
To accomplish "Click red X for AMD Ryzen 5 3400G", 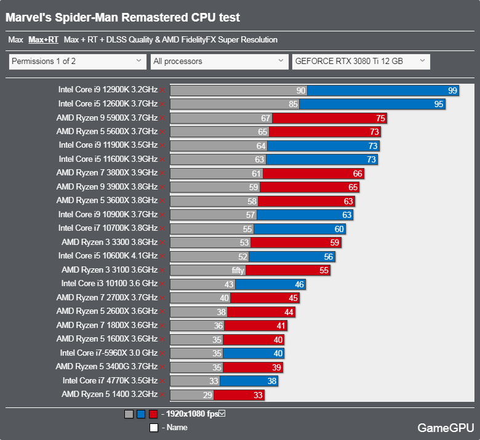I will [x=162, y=367].
